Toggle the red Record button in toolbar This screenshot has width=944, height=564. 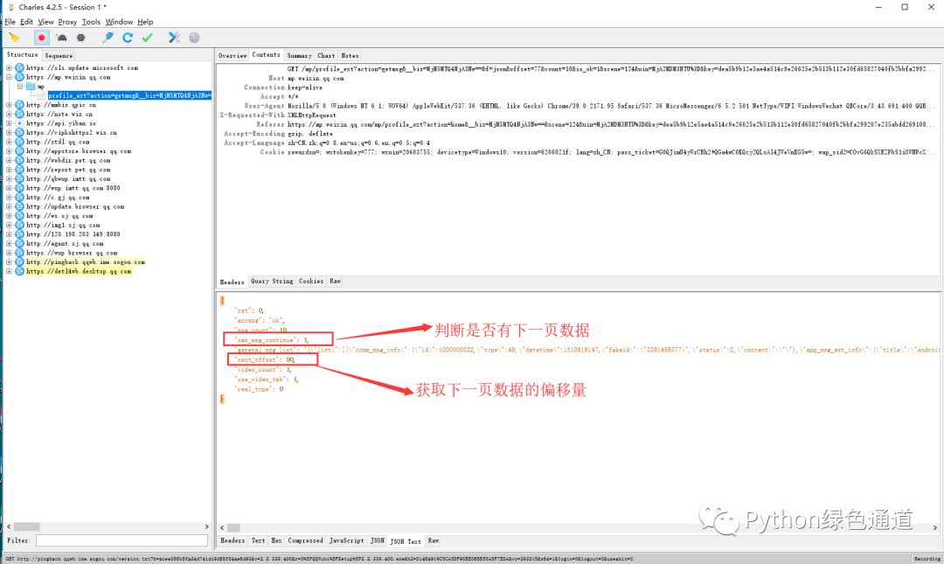(41, 38)
